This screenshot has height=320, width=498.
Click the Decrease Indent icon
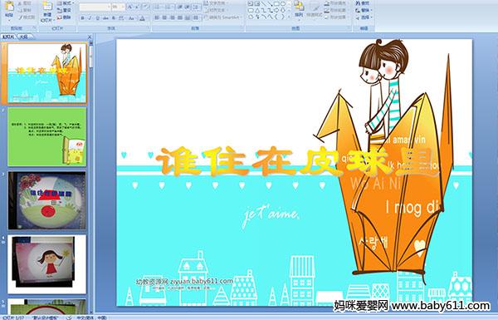tap(180, 7)
